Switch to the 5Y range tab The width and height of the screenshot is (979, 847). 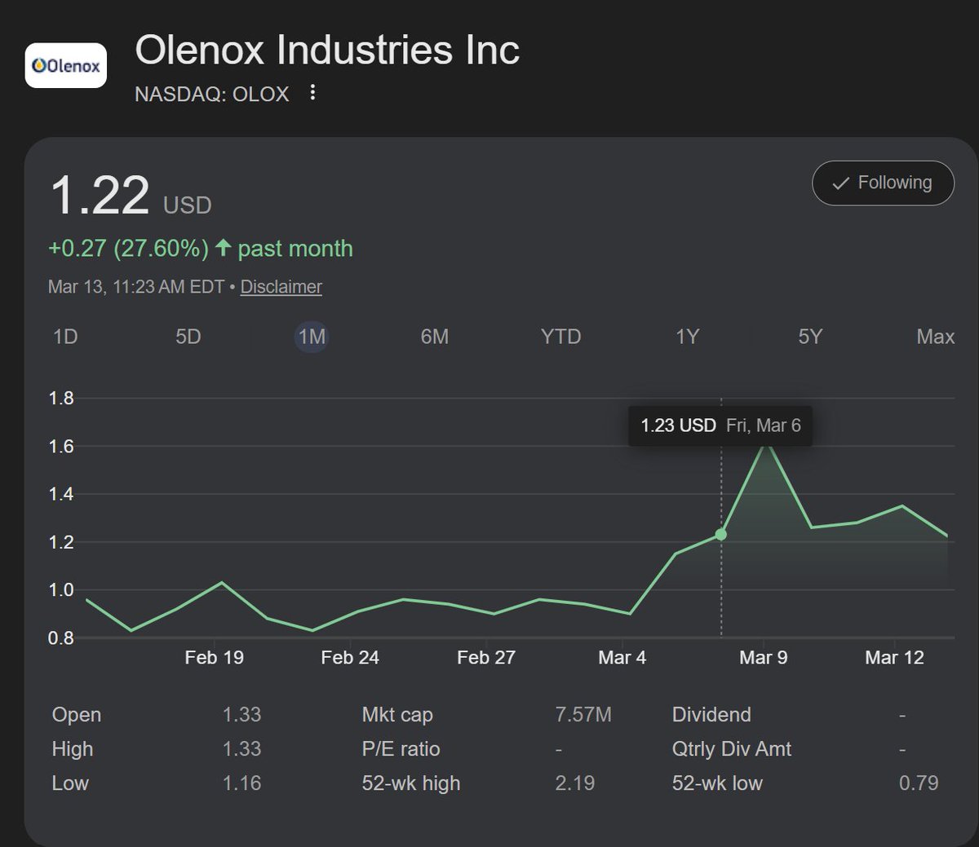click(x=810, y=337)
